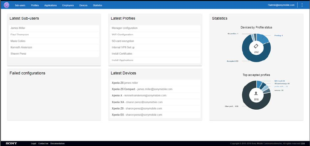Open the Documentation footer link

tap(58, 144)
